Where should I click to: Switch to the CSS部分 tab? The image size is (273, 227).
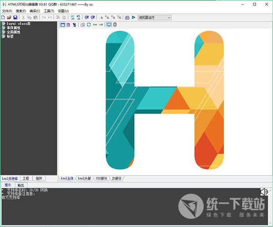click(101, 179)
